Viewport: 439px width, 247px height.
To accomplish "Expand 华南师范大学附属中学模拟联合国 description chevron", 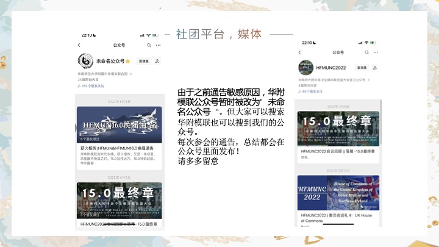I will (131, 74).
